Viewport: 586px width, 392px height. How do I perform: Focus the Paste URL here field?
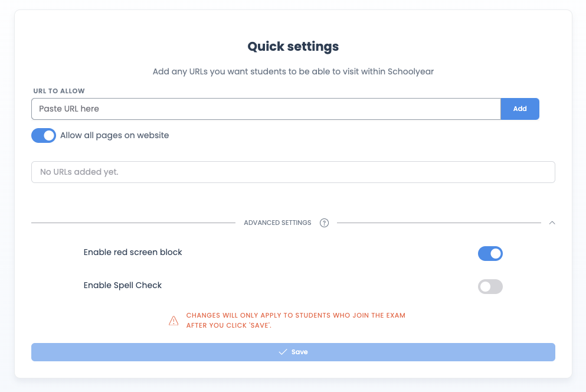266,109
